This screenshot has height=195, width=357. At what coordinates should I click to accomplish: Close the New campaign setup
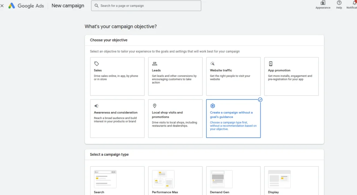click(2, 6)
